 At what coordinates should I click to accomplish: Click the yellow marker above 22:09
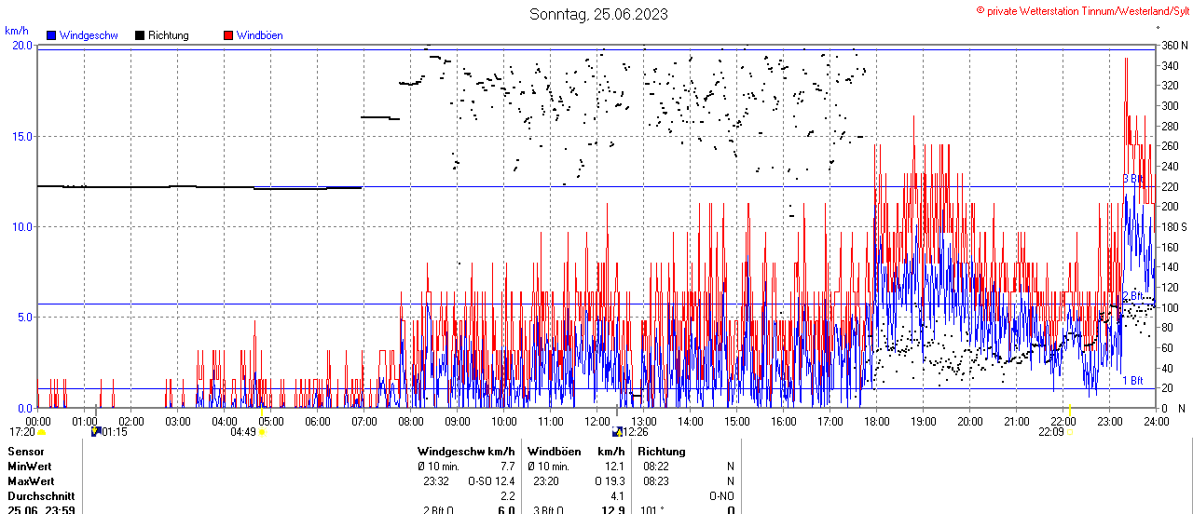pos(1070,411)
